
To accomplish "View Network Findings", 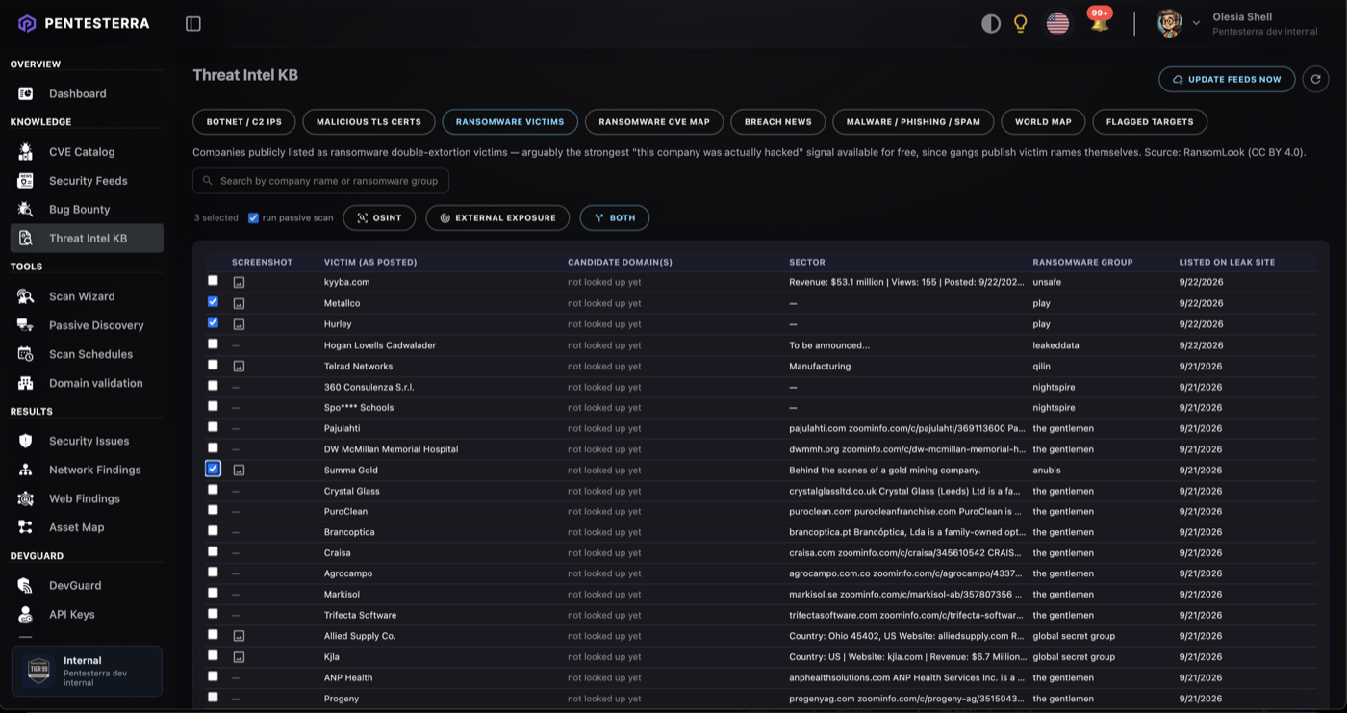I will coord(87,470).
